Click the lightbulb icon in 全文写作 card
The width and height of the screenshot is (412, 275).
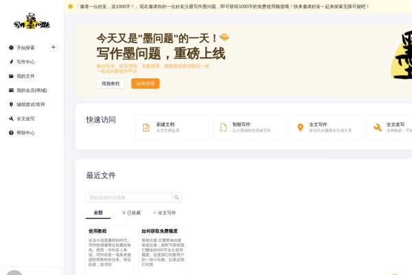300,127
